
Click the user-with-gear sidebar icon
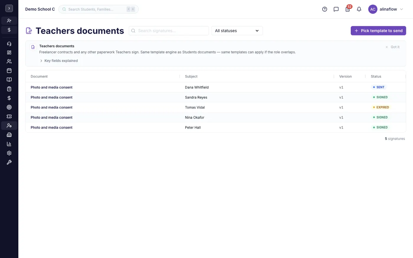9,126
